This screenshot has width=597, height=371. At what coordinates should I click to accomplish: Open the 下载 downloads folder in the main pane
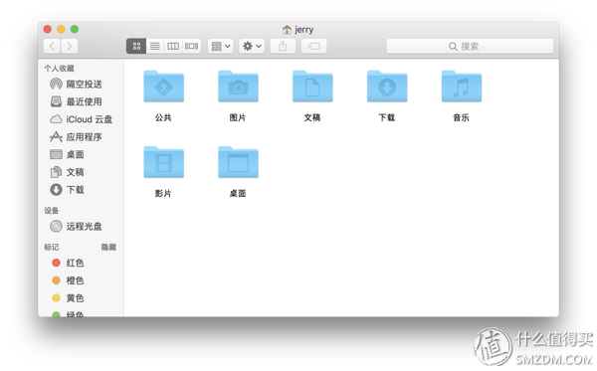point(387,87)
